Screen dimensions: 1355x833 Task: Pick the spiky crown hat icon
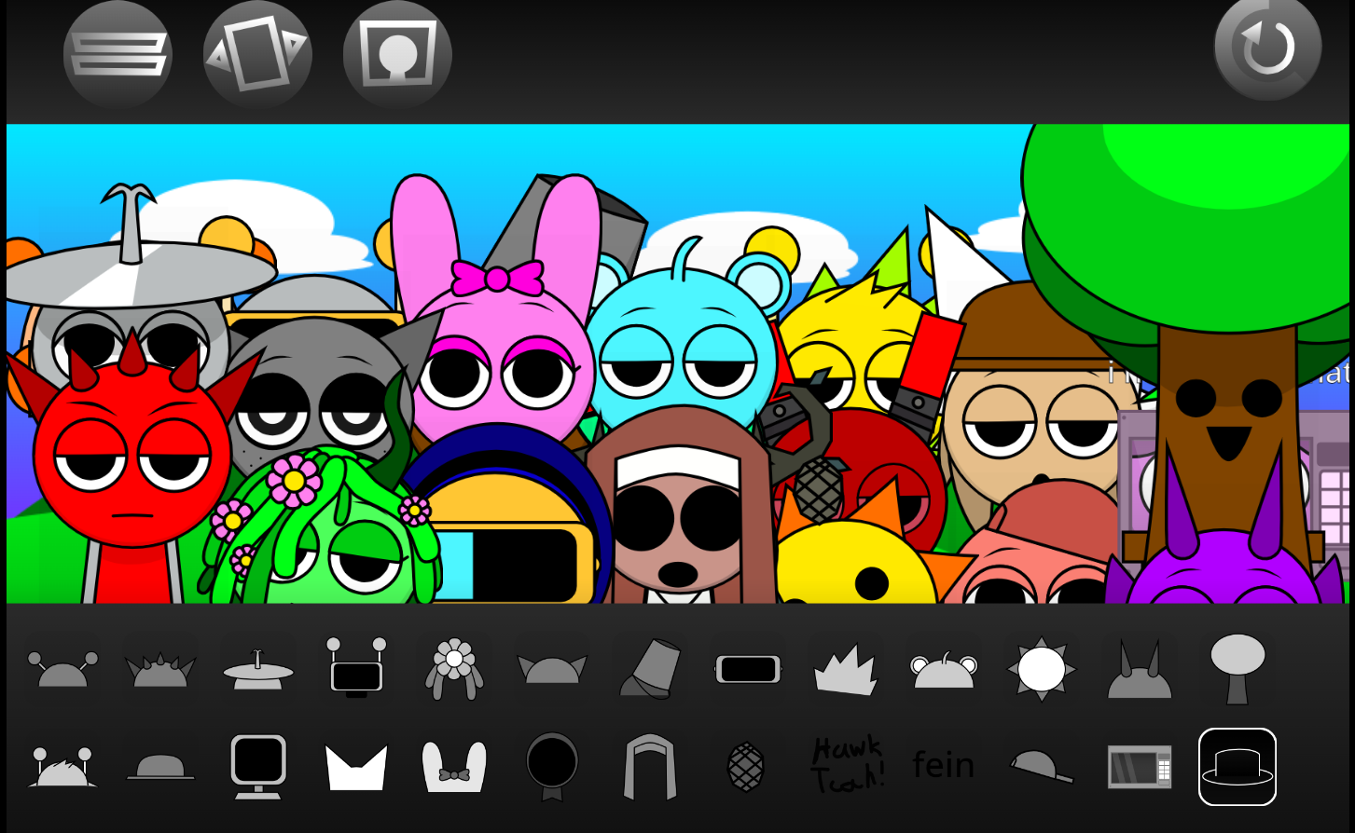pos(160,669)
